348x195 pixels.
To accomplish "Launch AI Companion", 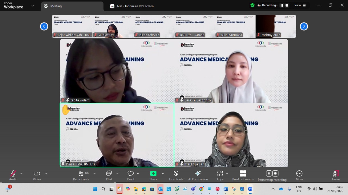I will (x=198, y=175).
